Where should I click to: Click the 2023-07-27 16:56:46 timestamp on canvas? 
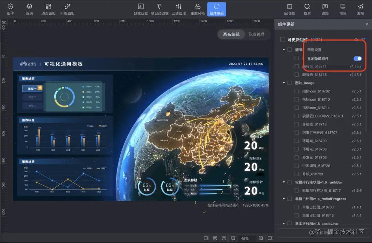click(246, 64)
